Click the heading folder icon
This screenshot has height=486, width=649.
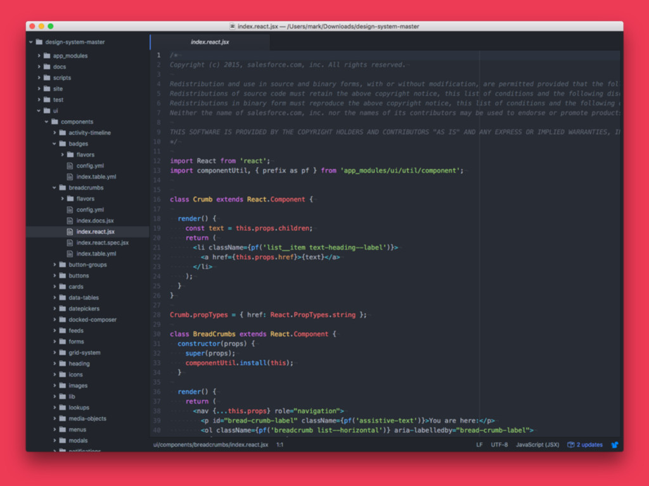(x=63, y=364)
